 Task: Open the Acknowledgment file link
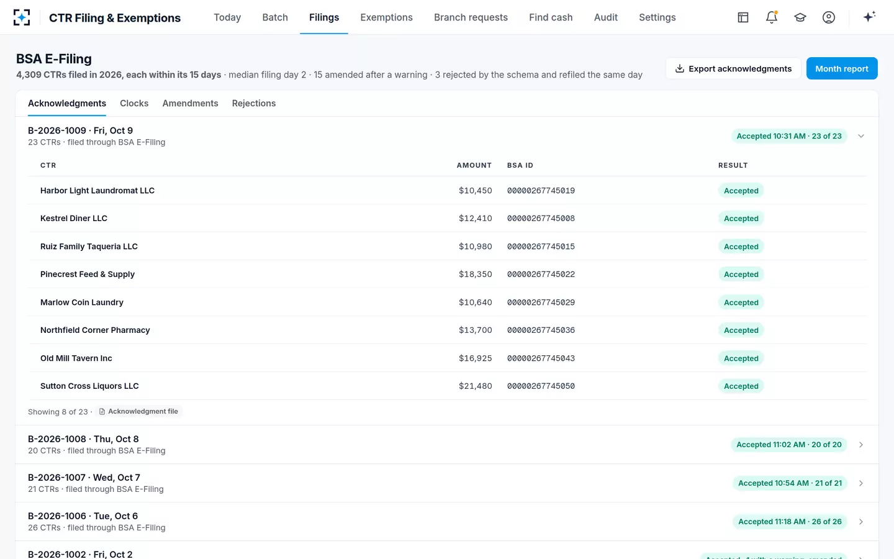coord(138,411)
